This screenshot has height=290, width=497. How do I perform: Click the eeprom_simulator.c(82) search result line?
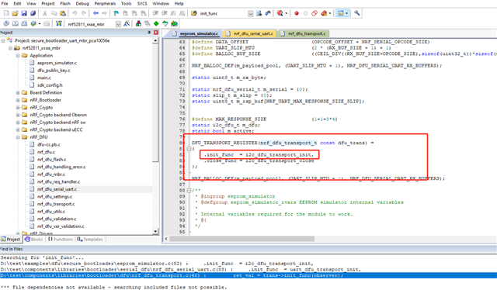pyautogui.click(x=157, y=264)
